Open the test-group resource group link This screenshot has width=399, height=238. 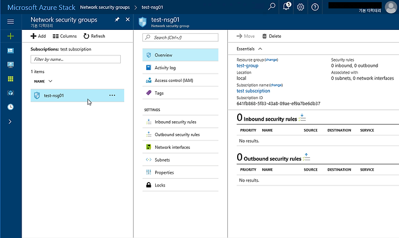[247, 66]
